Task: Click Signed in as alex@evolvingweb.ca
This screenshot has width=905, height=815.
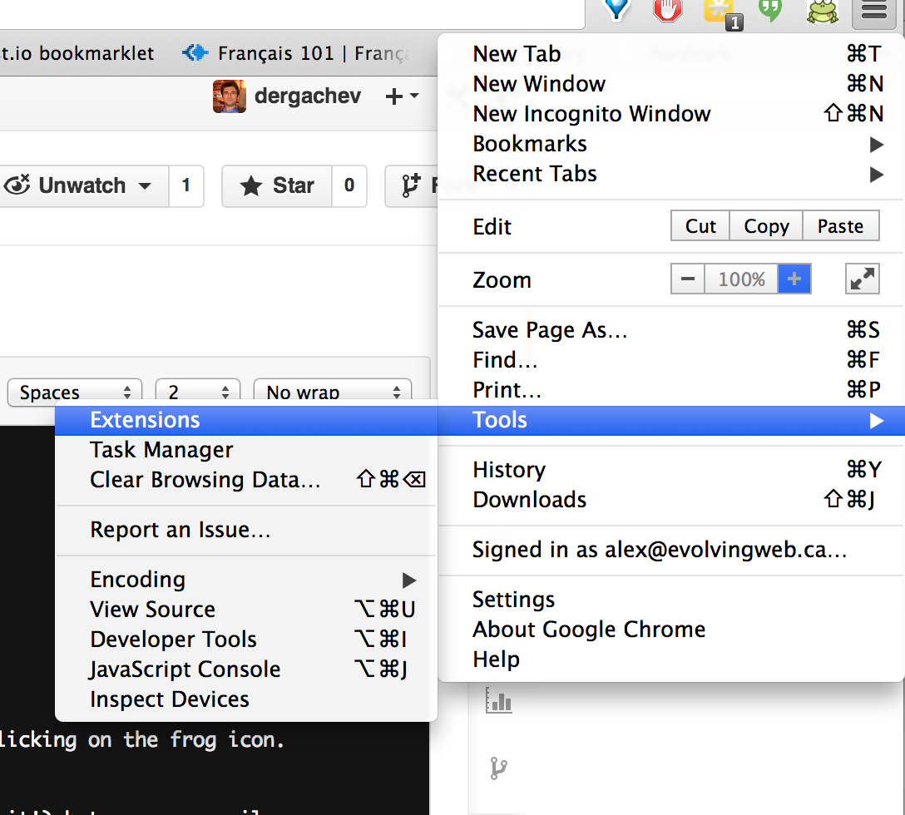Action: [671, 550]
